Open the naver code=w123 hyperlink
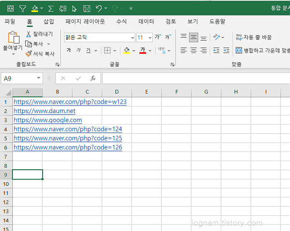Image resolution: width=290 pixels, height=231 pixels. pyautogui.click(x=70, y=102)
